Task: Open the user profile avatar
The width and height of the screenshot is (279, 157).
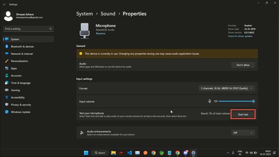Action: tap(8, 16)
